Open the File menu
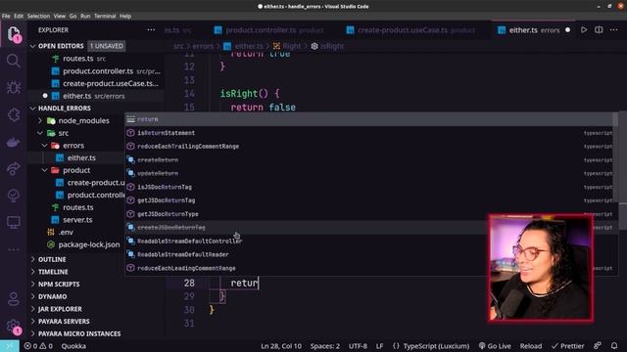This screenshot has height=352, width=627. [x=6, y=16]
